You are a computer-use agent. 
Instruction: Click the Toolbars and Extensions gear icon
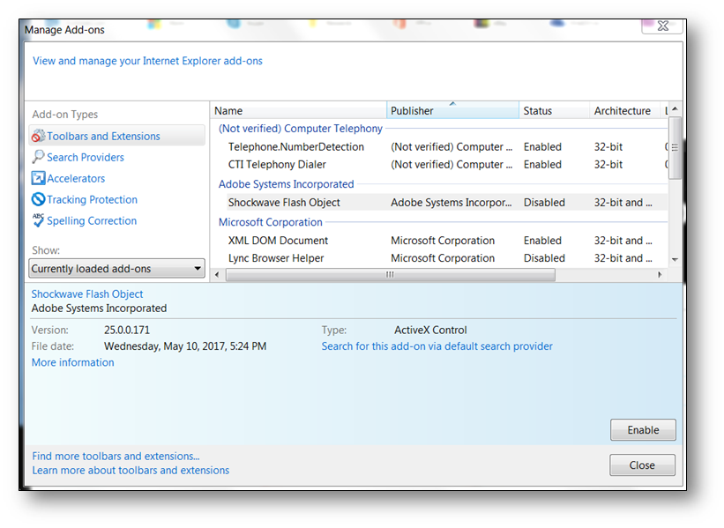[38, 136]
